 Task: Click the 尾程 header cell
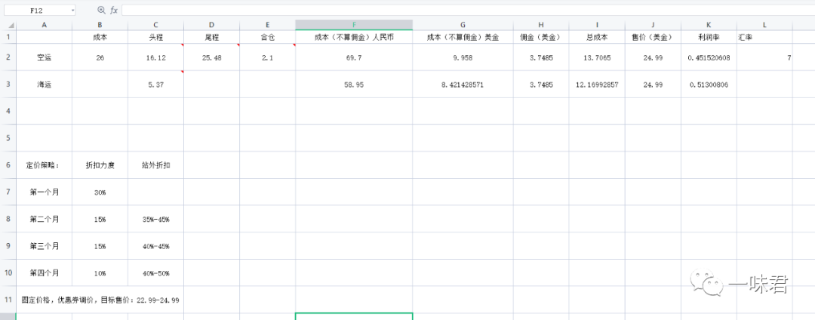click(211, 37)
